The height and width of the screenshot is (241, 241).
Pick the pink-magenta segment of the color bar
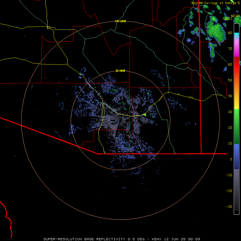pyautogui.click(x=236, y=48)
